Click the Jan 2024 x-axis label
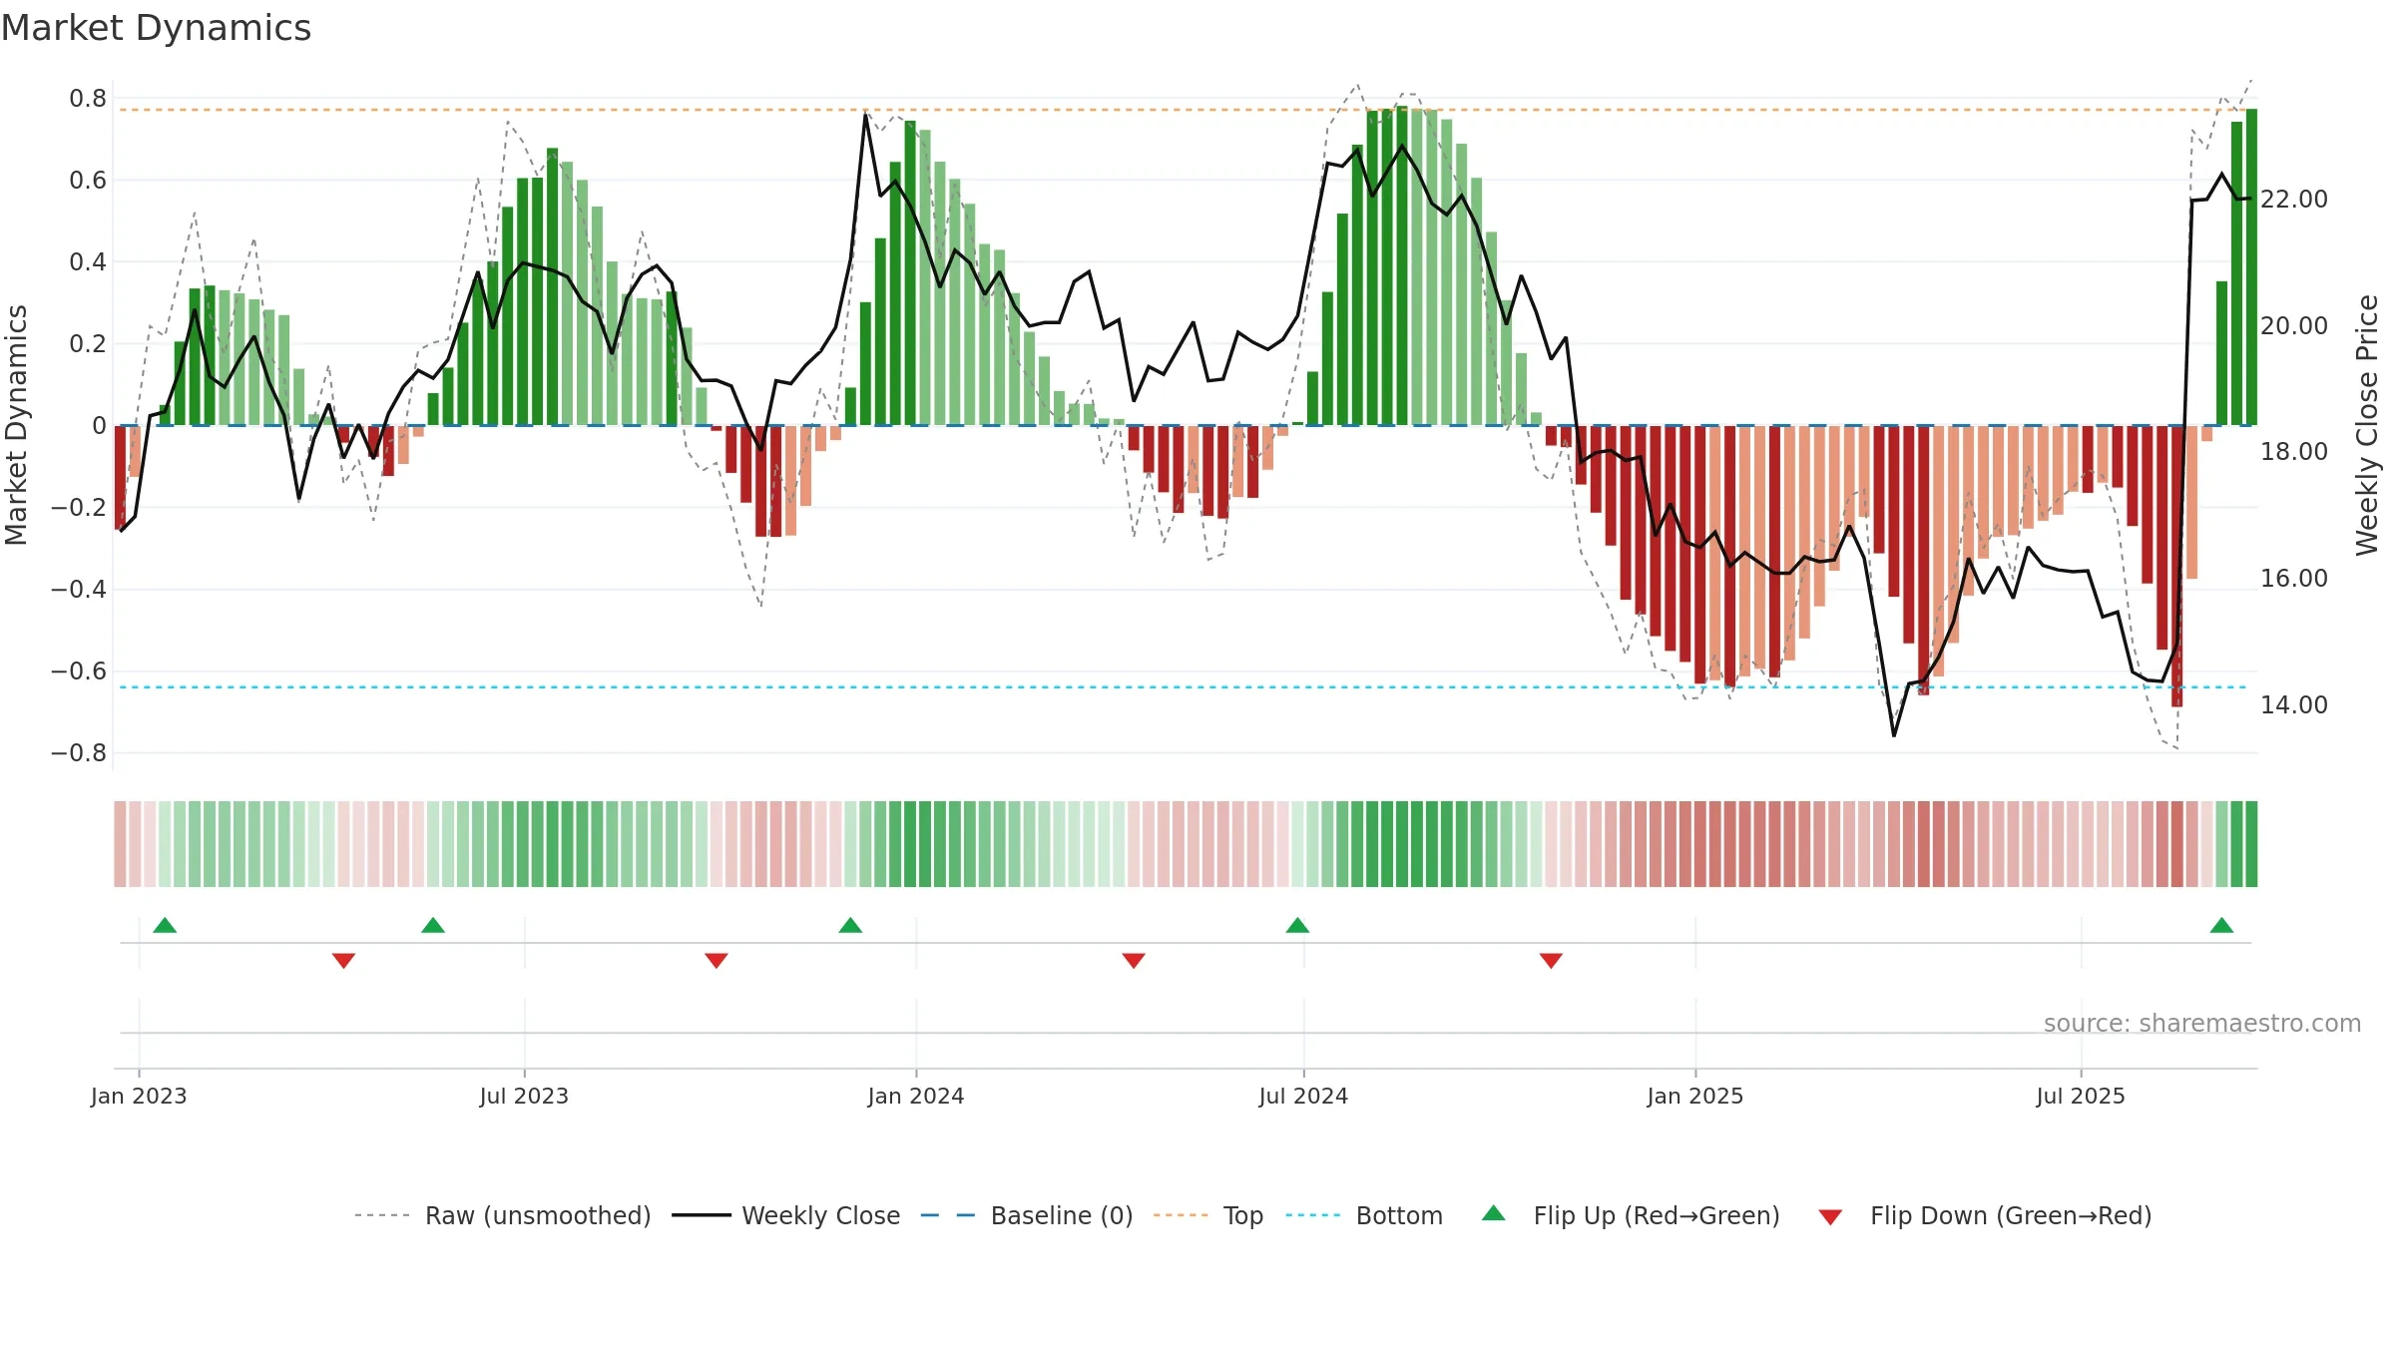The height and width of the screenshot is (1347, 2395). 916,1096
